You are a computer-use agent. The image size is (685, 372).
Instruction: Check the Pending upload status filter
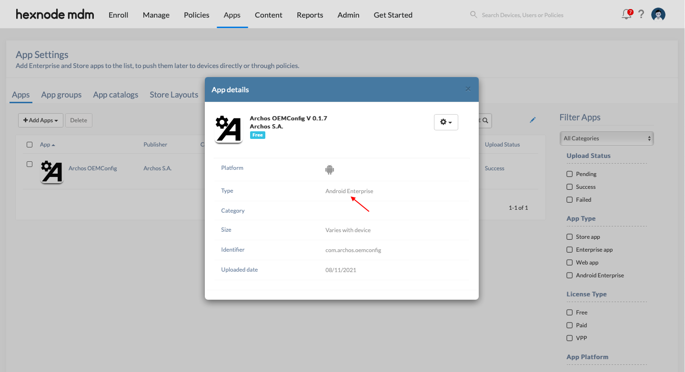pos(570,174)
